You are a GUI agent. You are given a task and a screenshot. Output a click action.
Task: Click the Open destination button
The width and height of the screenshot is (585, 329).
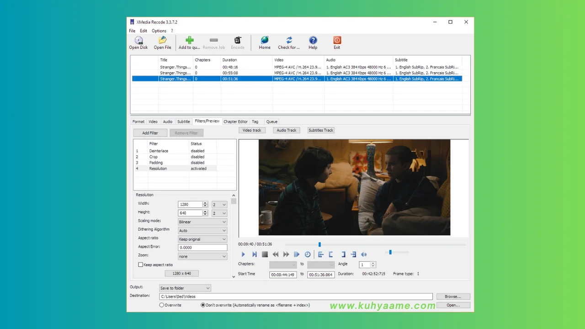pos(453,305)
